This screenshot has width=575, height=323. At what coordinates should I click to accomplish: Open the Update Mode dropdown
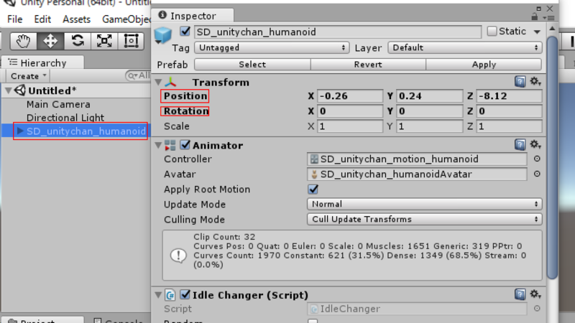(x=424, y=204)
